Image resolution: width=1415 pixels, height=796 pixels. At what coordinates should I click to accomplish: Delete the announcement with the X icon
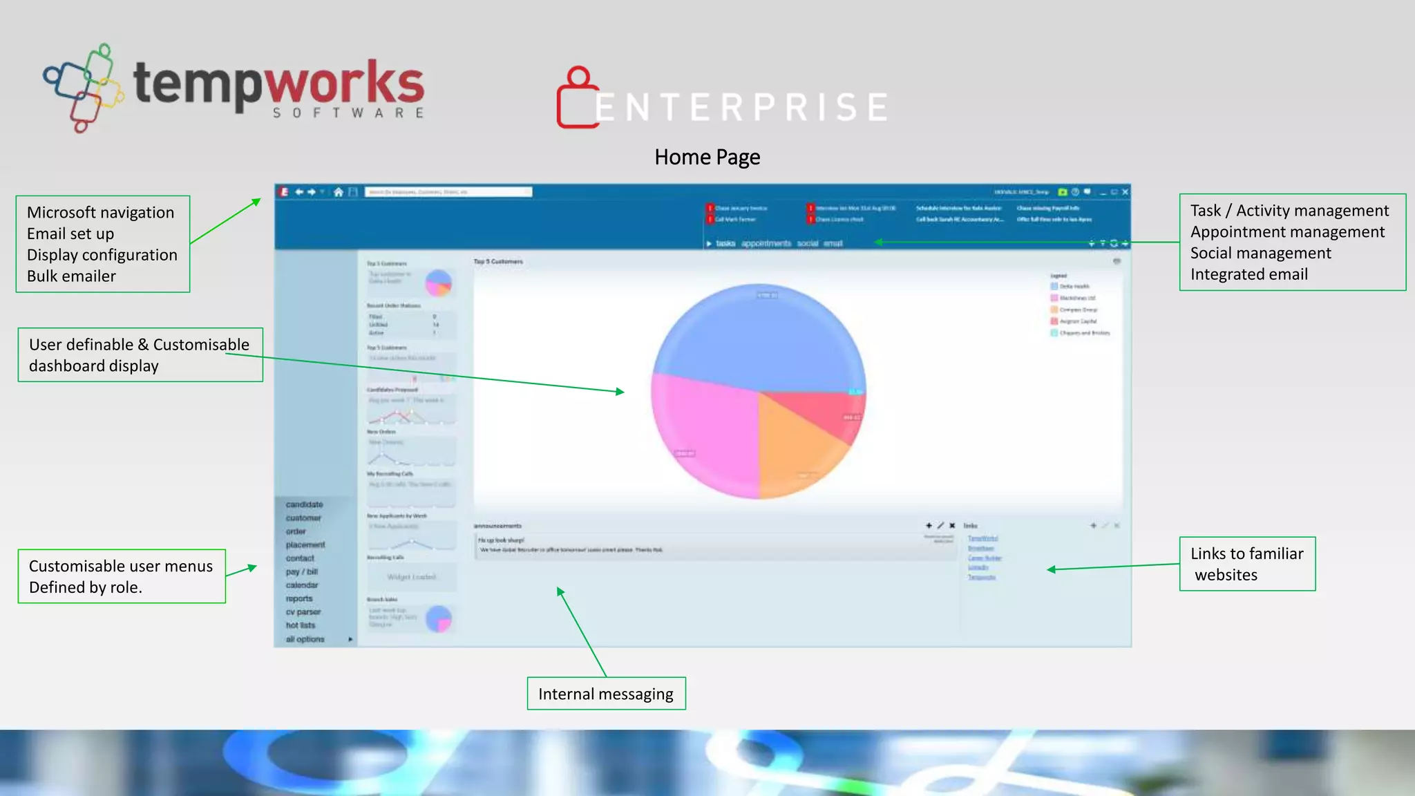coord(952,526)
